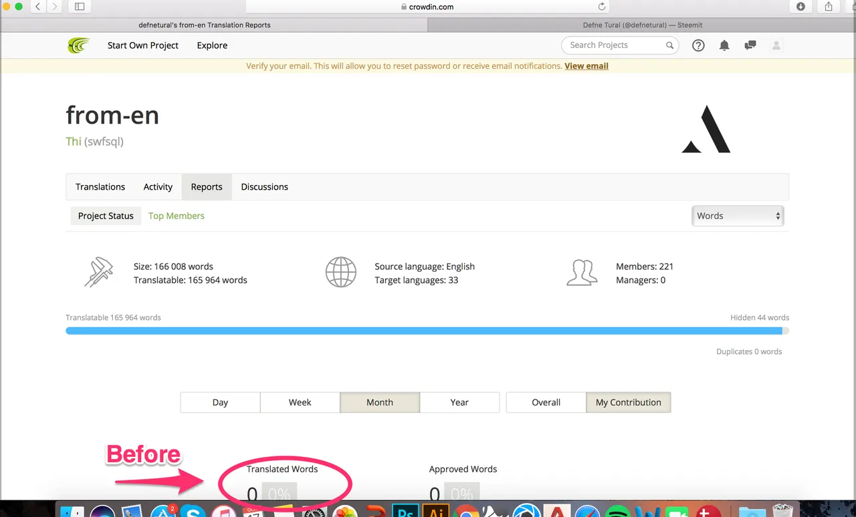Click "Hidden 44 words" label
Viewport: 856px width, 517px height.
[x=760, y=317]
